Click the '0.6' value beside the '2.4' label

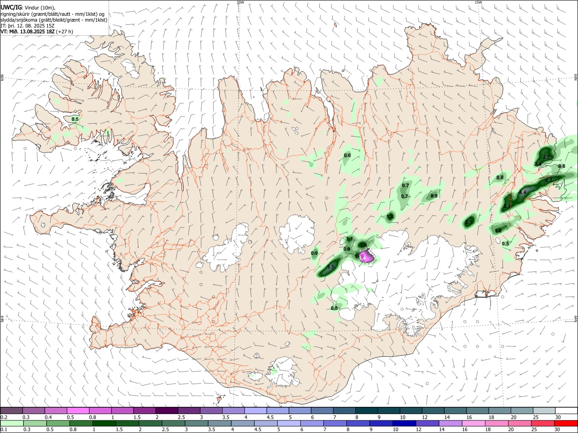[562, 166]
